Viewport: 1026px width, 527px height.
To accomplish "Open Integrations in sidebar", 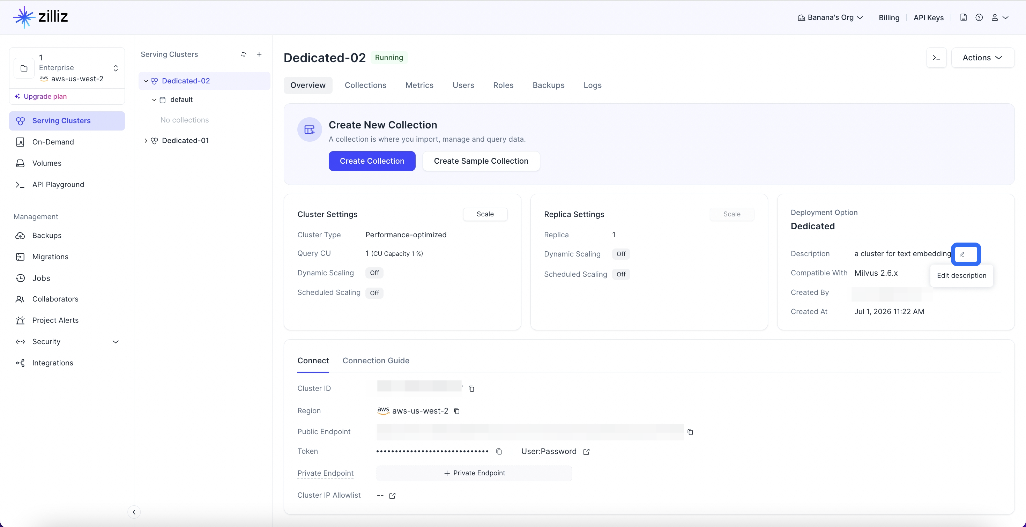I will pyautogui.click(x=67, y=363).
